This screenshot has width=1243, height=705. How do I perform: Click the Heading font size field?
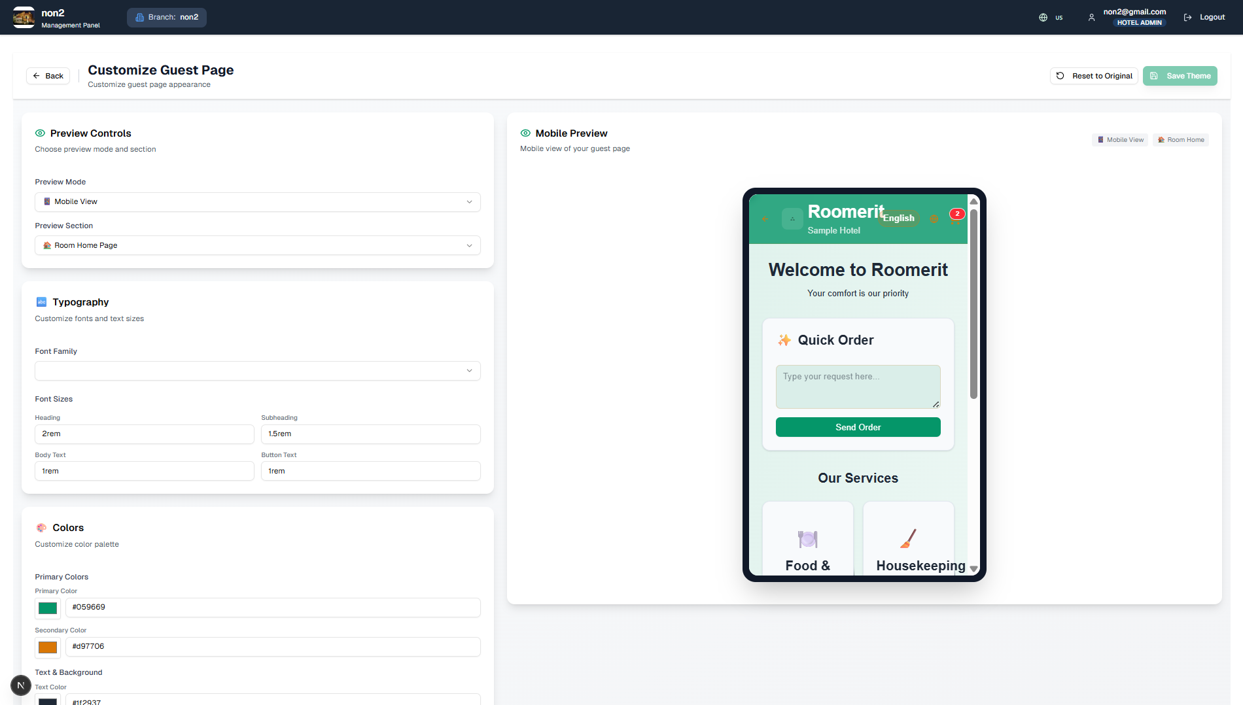tap(145, 434)
